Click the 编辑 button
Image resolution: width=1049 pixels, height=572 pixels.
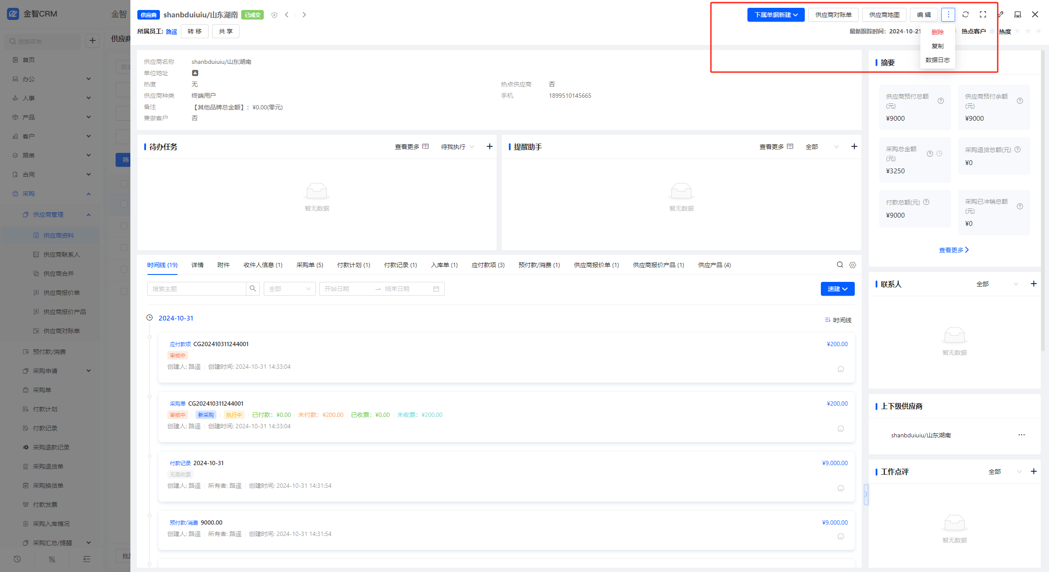924,15
